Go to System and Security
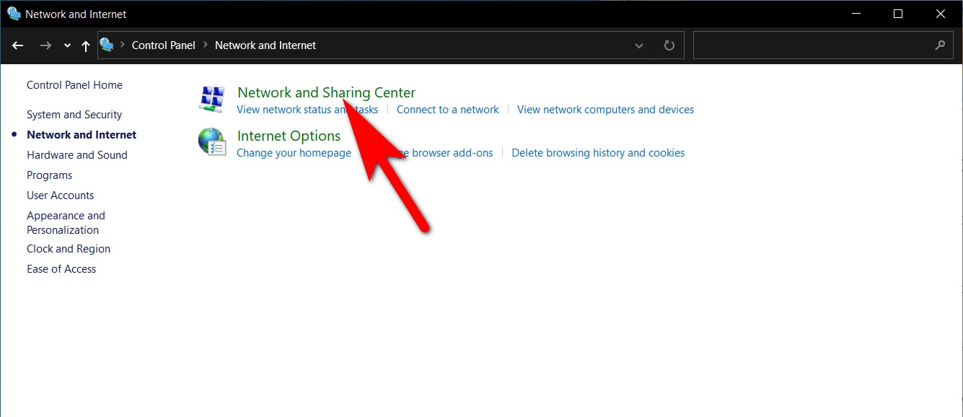The width and height of the screenshot is (963, 417). click(74, 115)
